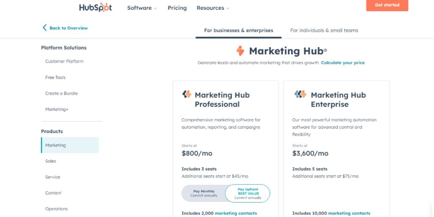Viewport: 434px width, 217px height.
Task: Click the Back to Overview chevron arrow
Action: pos(45,28)
